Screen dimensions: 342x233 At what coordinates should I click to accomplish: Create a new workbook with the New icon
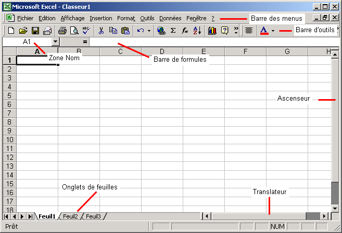point(11,31)
